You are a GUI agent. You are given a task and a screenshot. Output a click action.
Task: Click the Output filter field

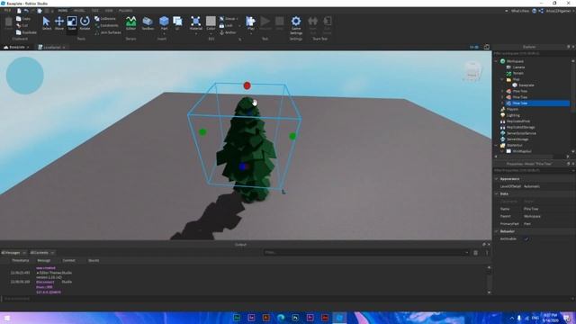pyautogui.click(x=366, y=252)
